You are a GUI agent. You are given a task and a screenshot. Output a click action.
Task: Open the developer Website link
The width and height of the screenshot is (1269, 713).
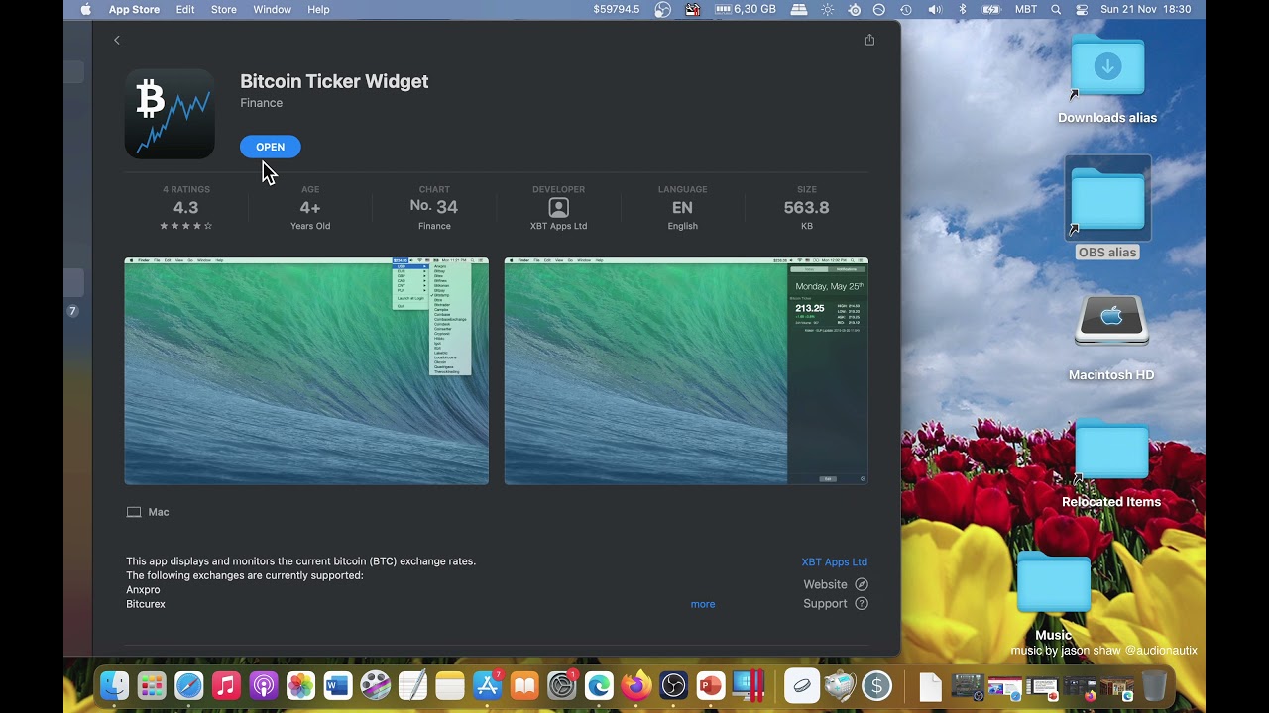pyautogui.click(x=836, y=585)
